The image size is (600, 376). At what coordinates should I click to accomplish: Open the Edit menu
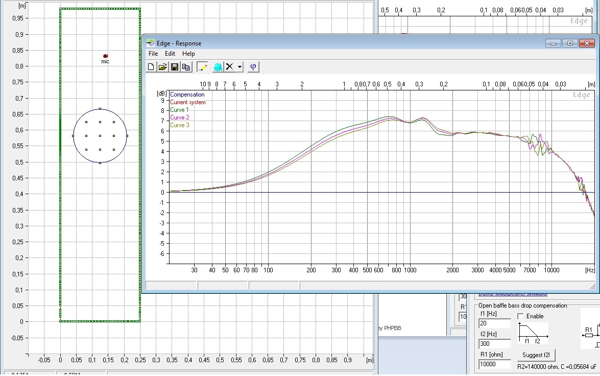point(170,54)
